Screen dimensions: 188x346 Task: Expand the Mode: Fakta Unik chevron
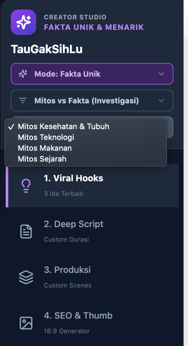pos(161,74)
